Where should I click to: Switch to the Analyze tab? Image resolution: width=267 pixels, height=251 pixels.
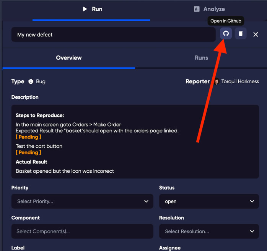209,9
